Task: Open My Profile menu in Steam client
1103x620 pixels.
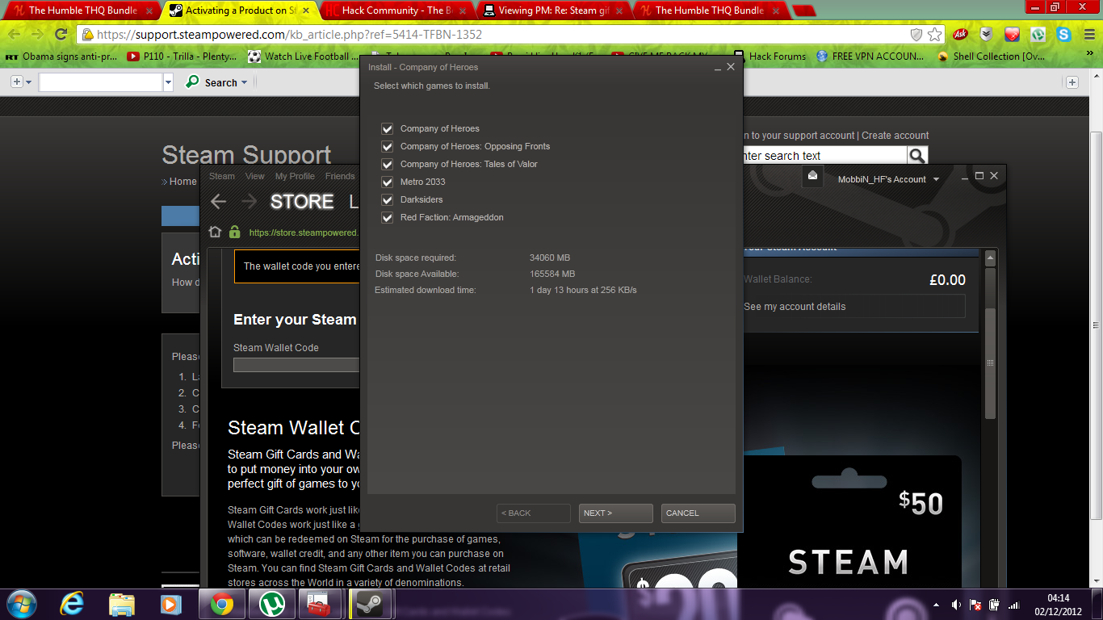Action: pos(295,176)
